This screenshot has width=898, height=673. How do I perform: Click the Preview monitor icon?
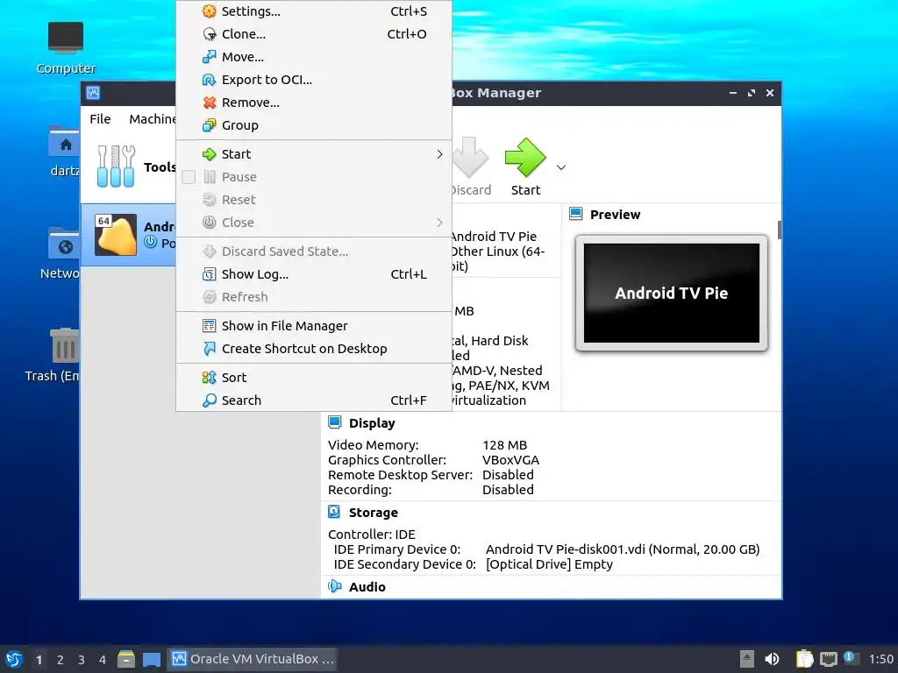point(575,214)
